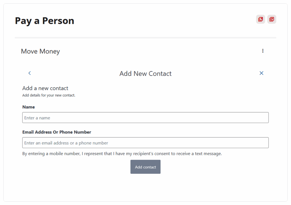Select the Move Money section title
Screen dimensions: 291x205
[40, 51]
